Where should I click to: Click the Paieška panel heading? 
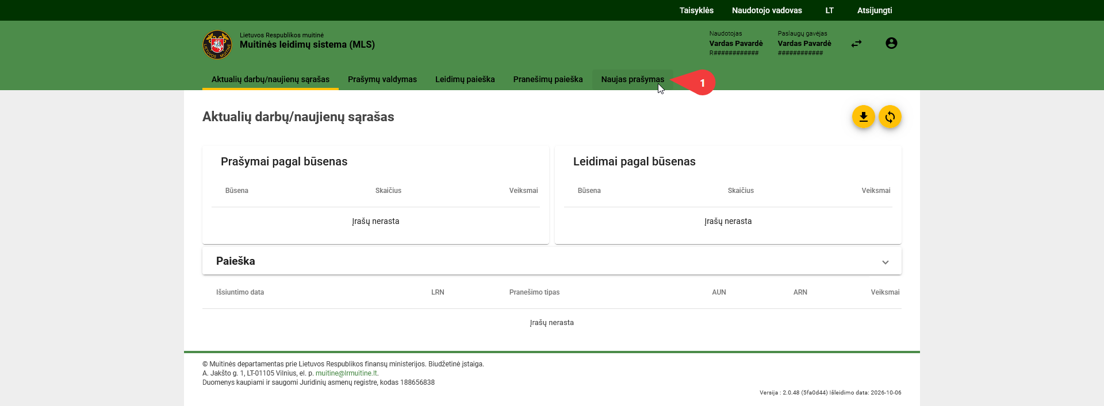(x=236, y=261)
